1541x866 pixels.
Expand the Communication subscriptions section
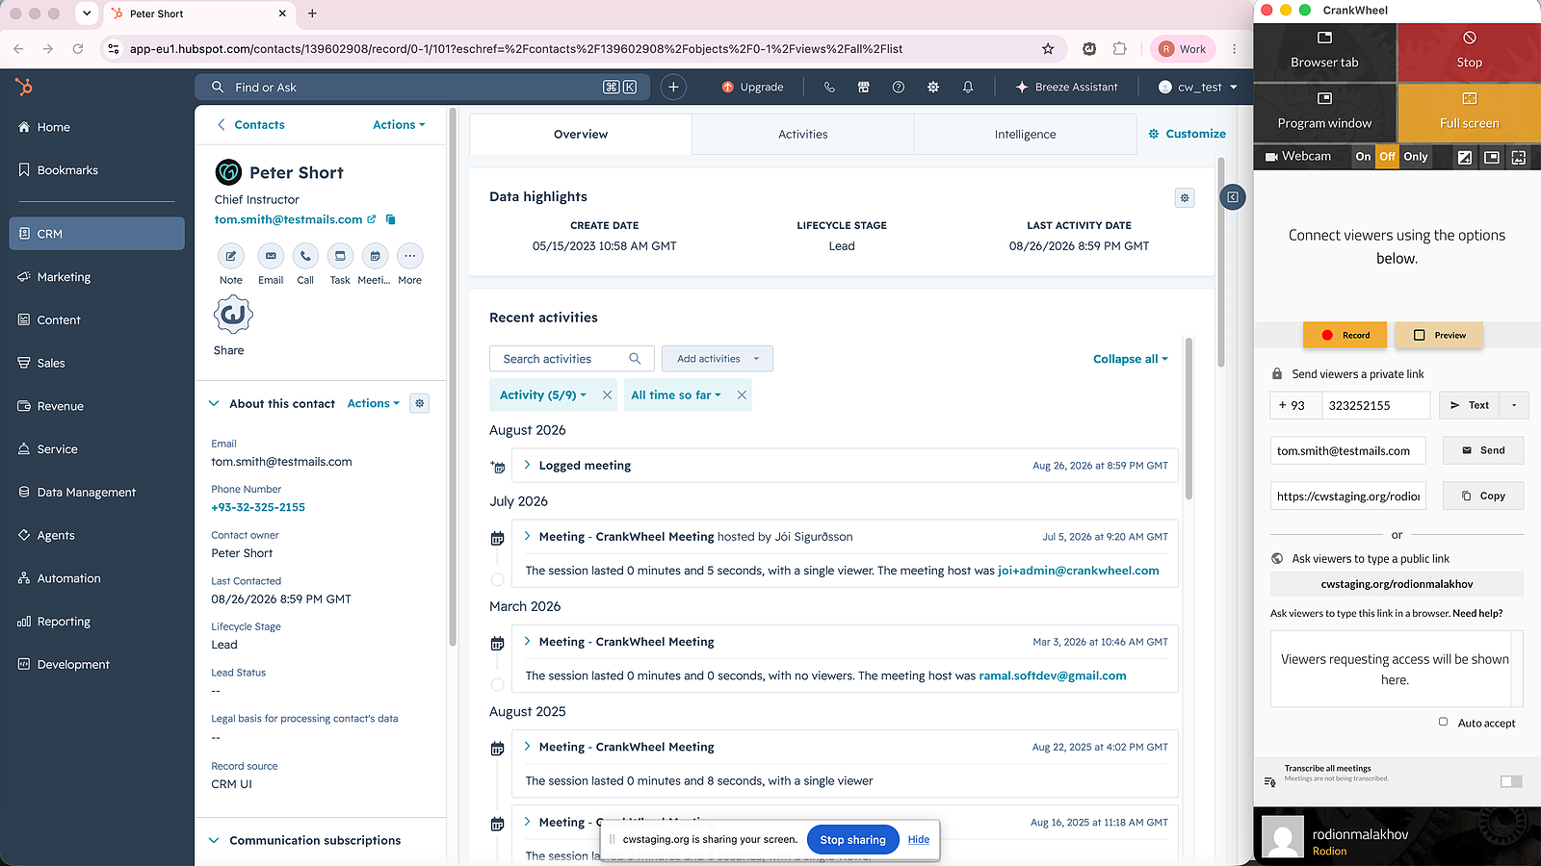coord(214,840)
